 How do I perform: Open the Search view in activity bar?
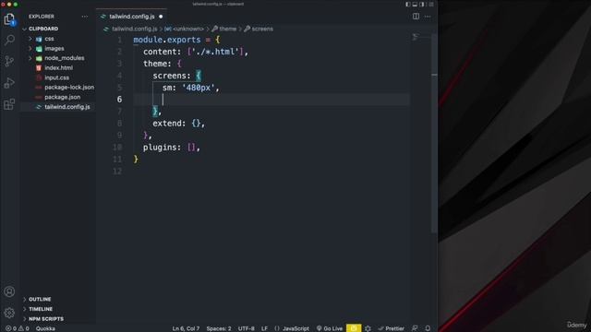pos(9,40)
